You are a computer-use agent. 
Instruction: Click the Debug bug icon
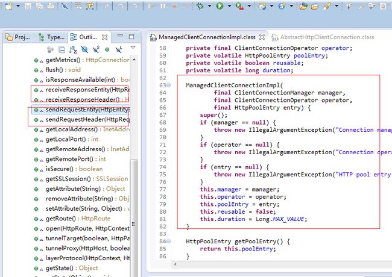[200, 6]
